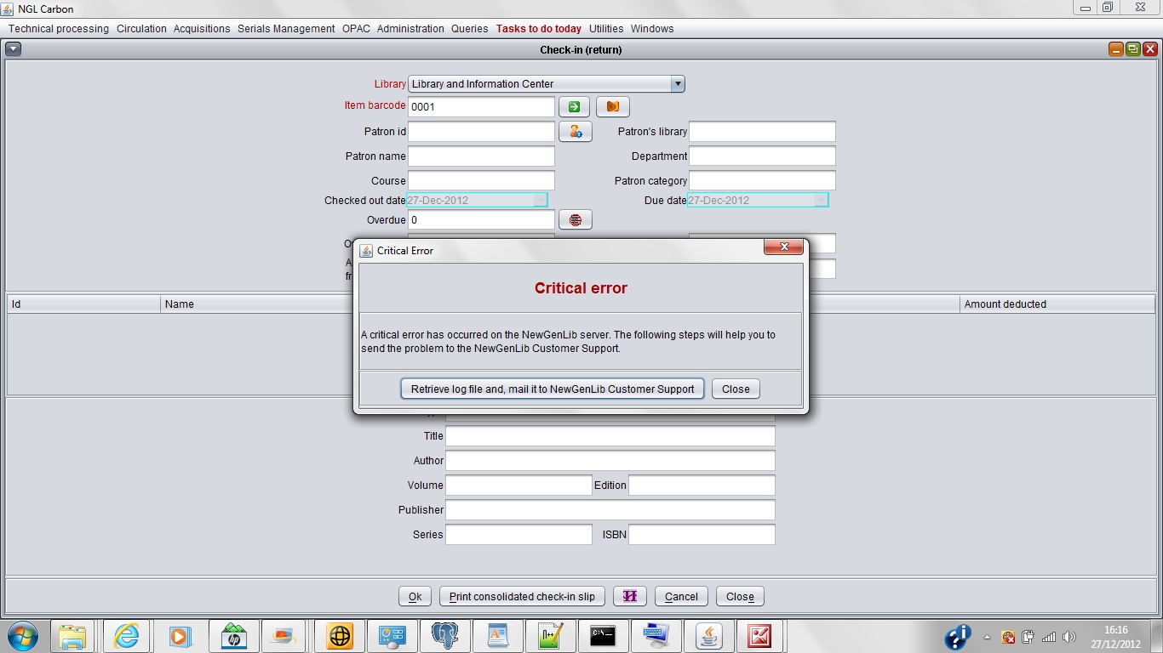
Task: Open the Serials Management menu
Action: (286, 29)
